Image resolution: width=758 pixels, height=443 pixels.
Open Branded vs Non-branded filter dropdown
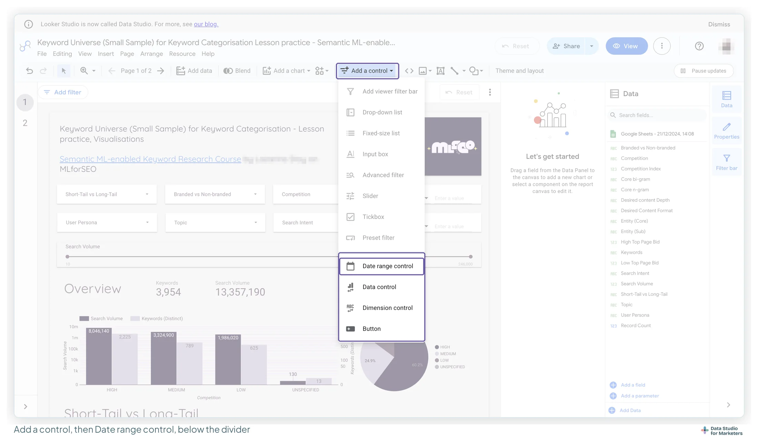(215, 194)
